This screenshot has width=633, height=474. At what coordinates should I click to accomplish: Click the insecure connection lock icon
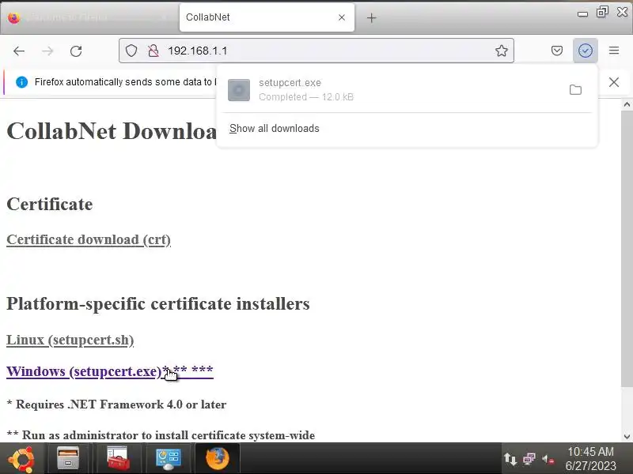pyautogui.click(x=153, y=51)
